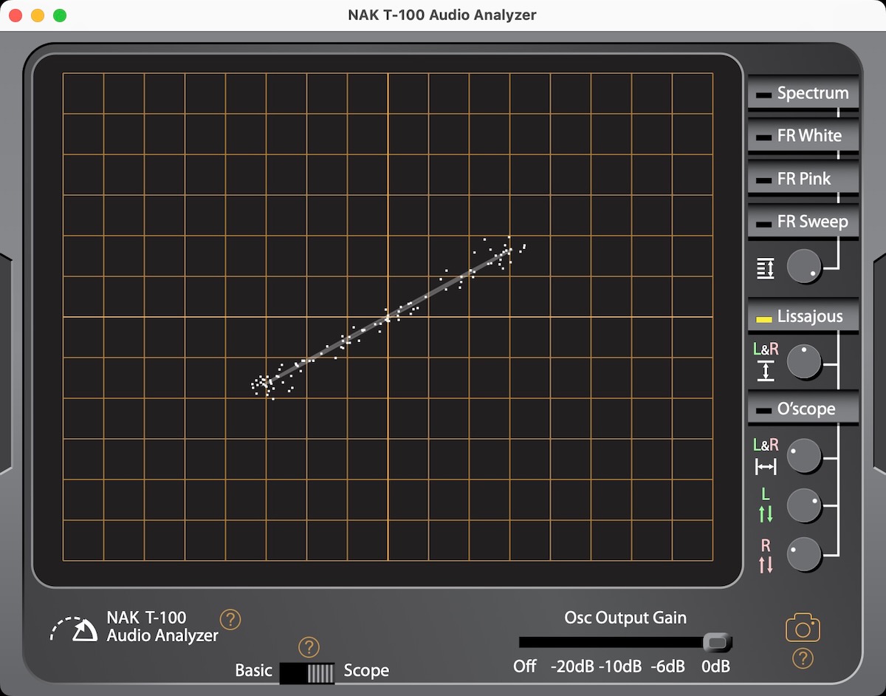The image size is (886, 696).
Task: Select the FR White mode button
Action: point(803,136)
